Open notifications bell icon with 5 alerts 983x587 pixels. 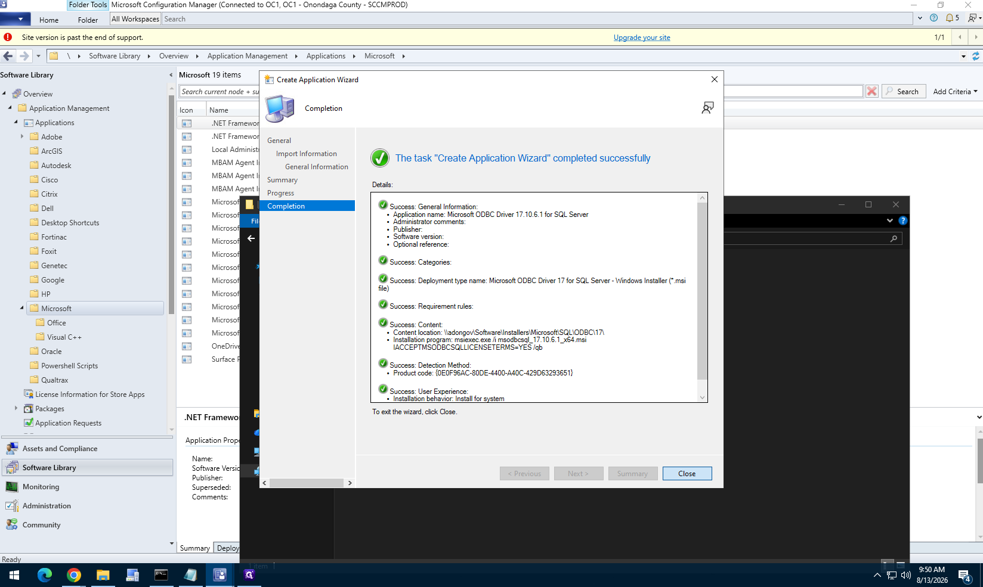coord(952,18)
